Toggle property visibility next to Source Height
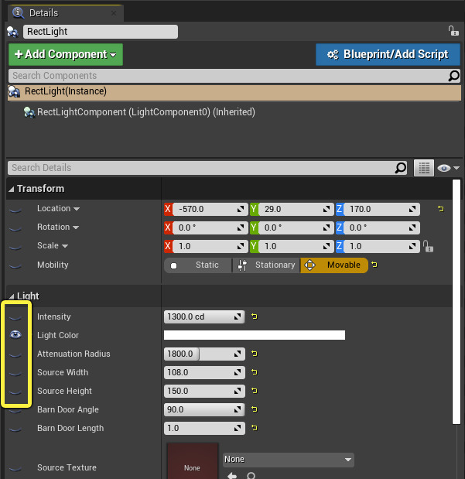This screenshot has width=465, height=479. (15, 392)
